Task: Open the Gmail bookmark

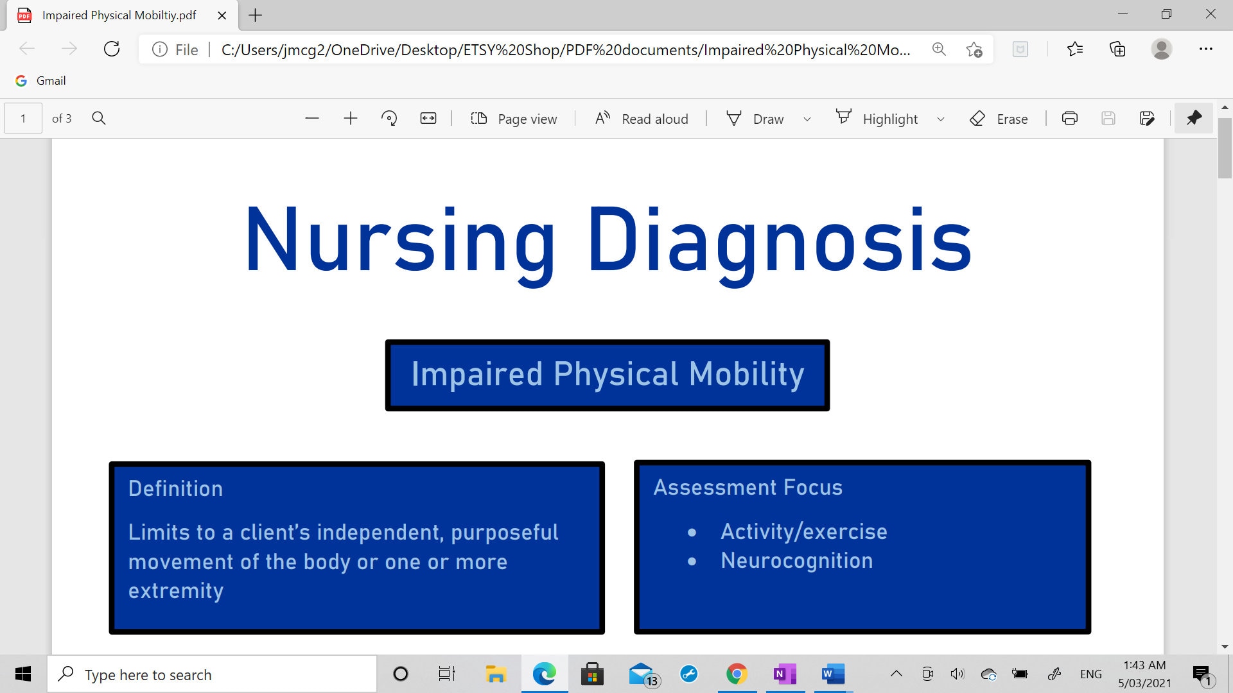Action: [40, 80]
